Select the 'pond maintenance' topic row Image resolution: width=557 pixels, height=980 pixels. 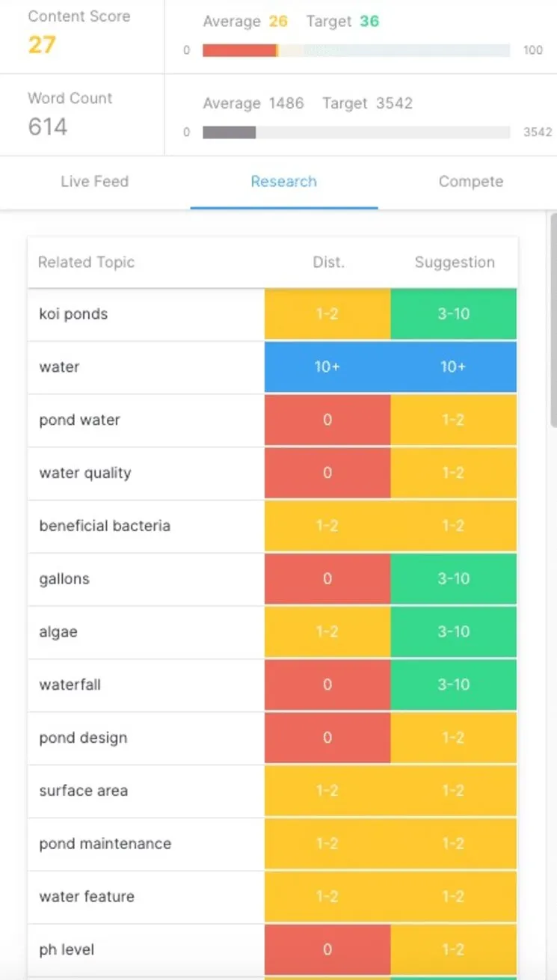point(105,844)
